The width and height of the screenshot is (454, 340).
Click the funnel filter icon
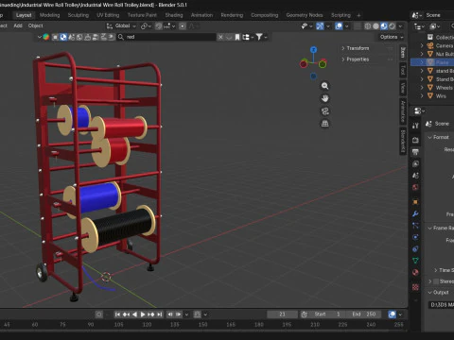point(259,37)
